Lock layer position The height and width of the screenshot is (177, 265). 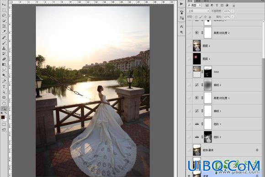point(205,17)
